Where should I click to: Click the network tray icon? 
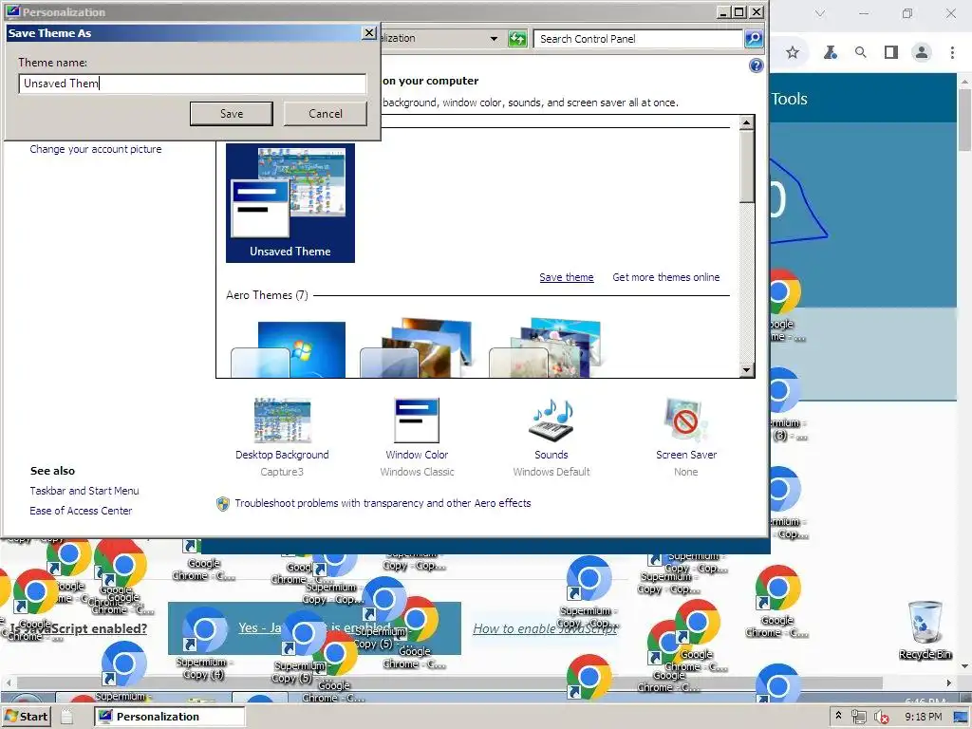[858, 717]
